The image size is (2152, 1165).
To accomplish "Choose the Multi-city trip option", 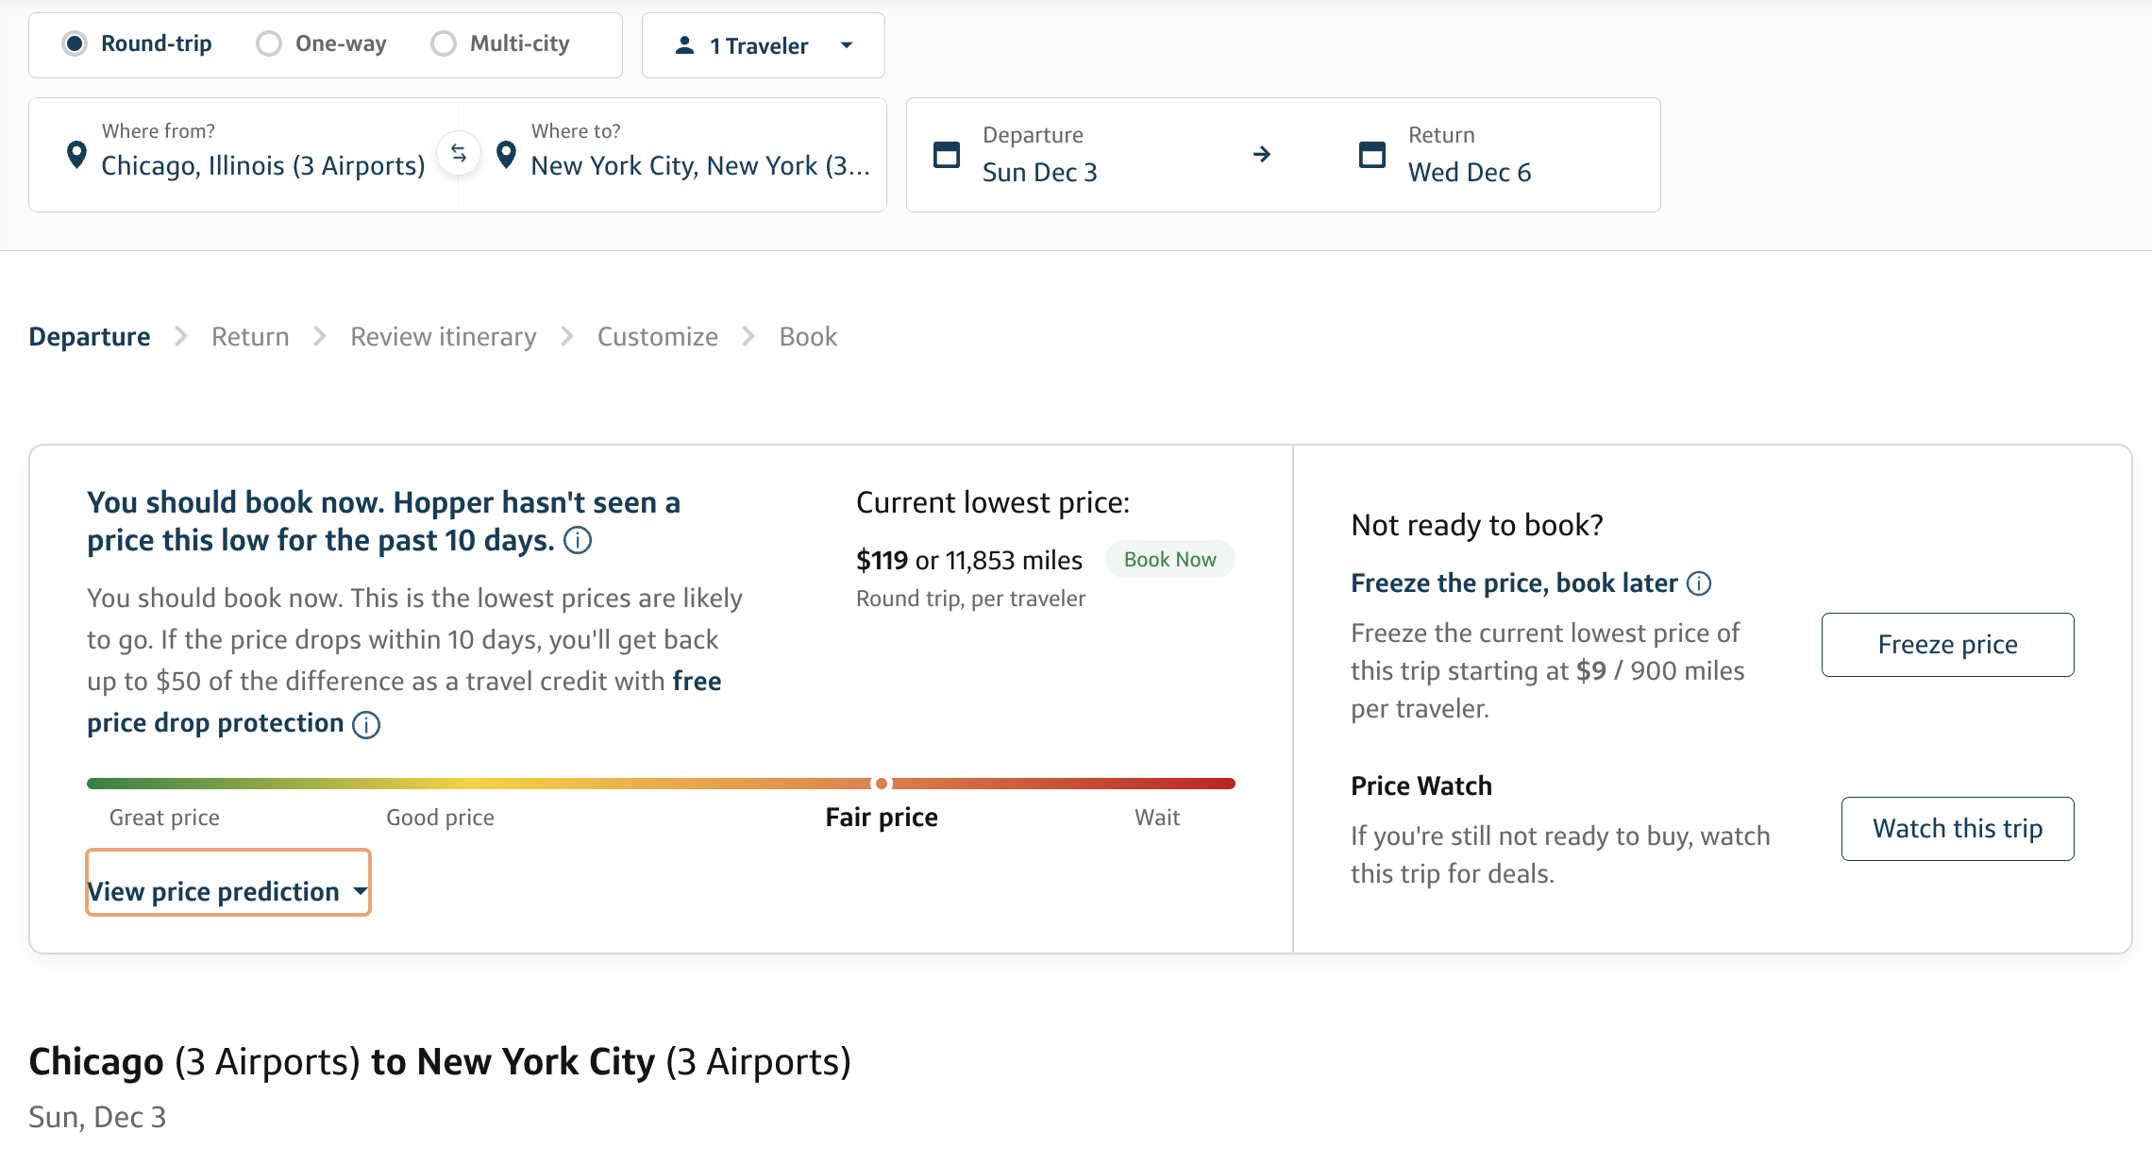I will (x=444, y=43).
